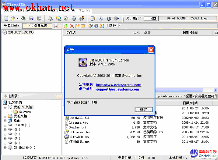Click the 不可引导光盘 boot status box

point(37,26)
